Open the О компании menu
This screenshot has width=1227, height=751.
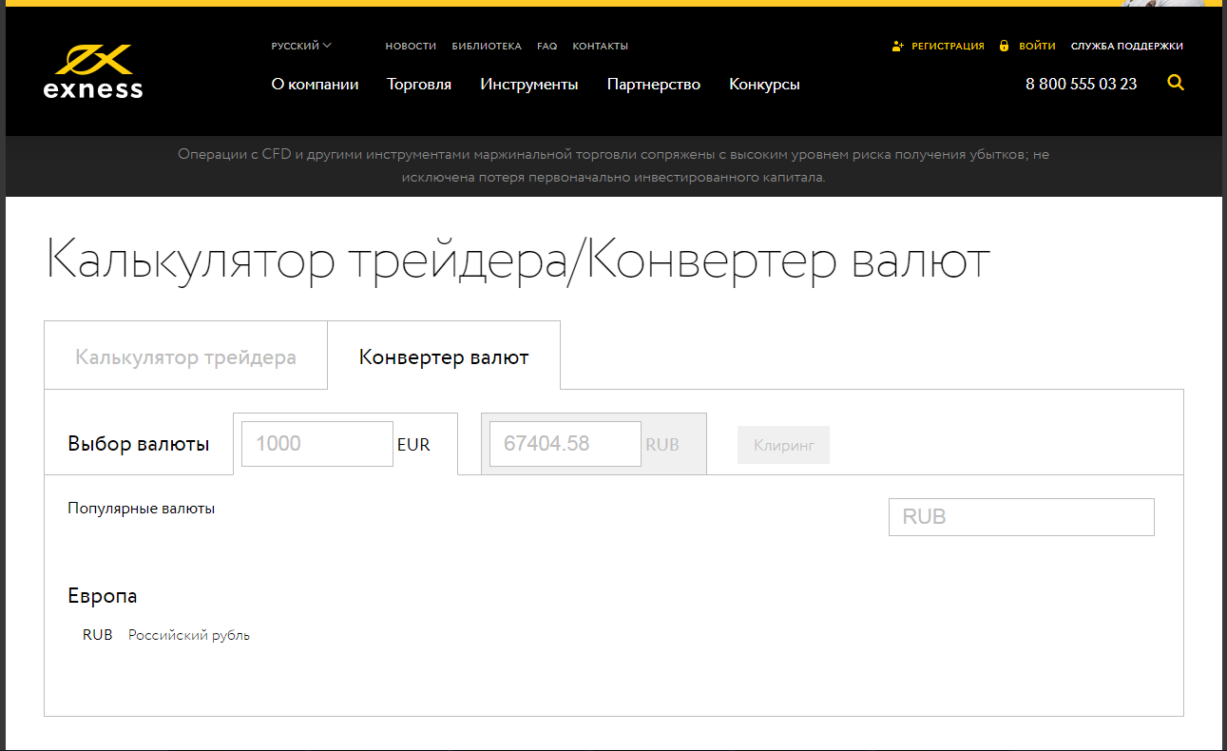click(x=315, y=85)
